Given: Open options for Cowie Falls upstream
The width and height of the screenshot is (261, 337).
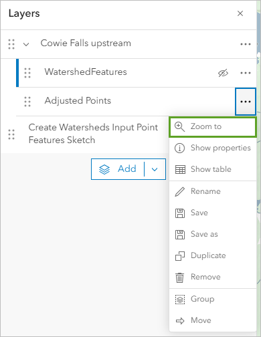Looking at the screenshot, I should 246,44.
